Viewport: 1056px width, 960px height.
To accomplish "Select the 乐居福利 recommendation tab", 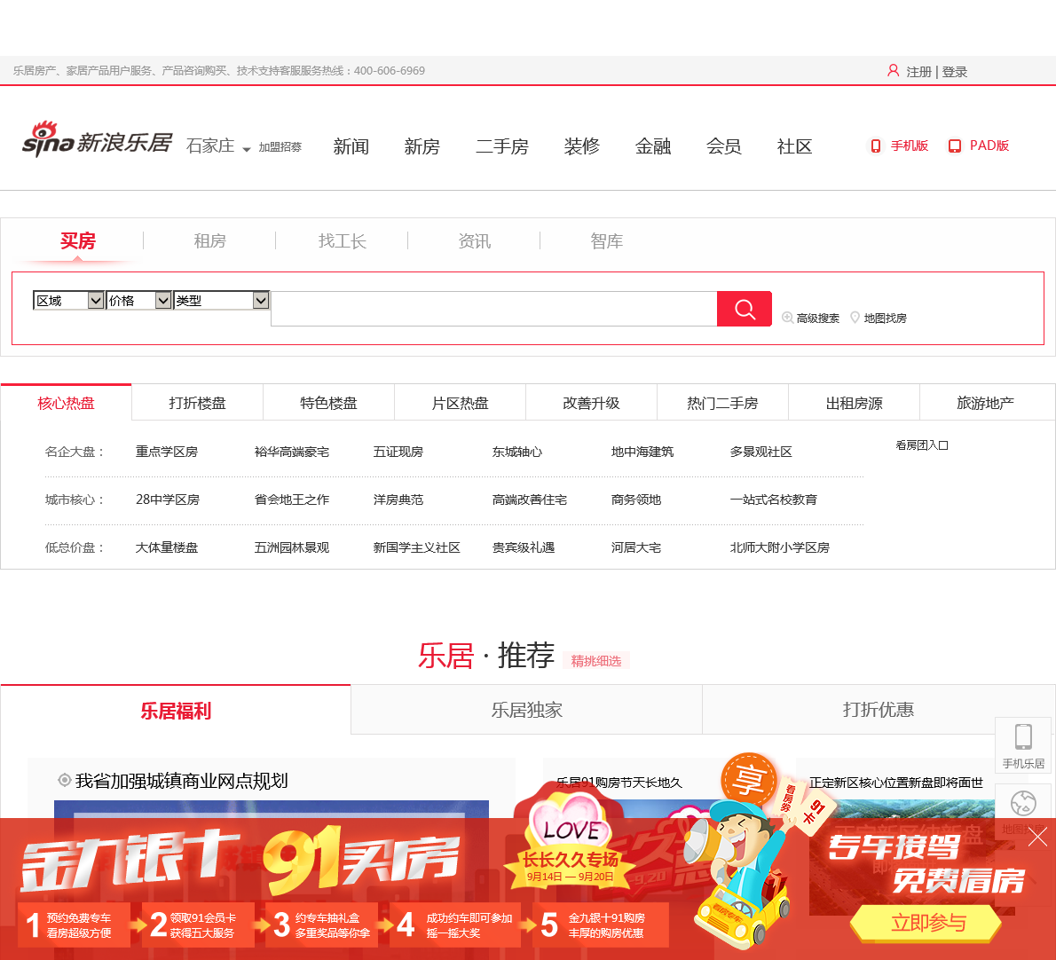I will [x=176, y=710].
